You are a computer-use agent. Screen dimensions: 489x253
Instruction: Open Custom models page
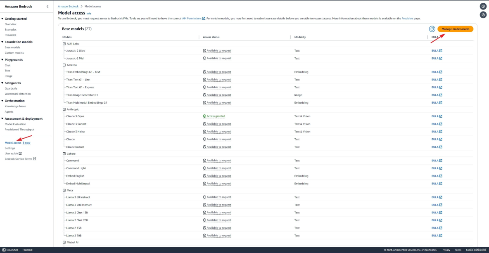click(x=14, y=53)
